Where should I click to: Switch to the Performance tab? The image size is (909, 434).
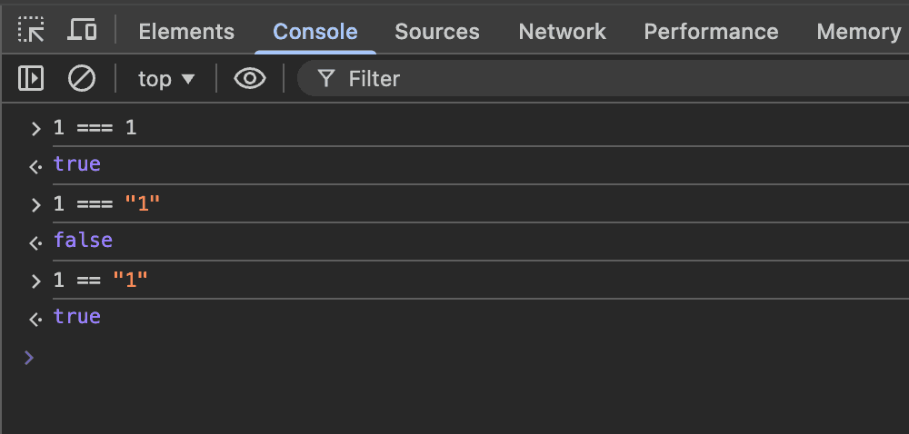(x=711, y=32)
